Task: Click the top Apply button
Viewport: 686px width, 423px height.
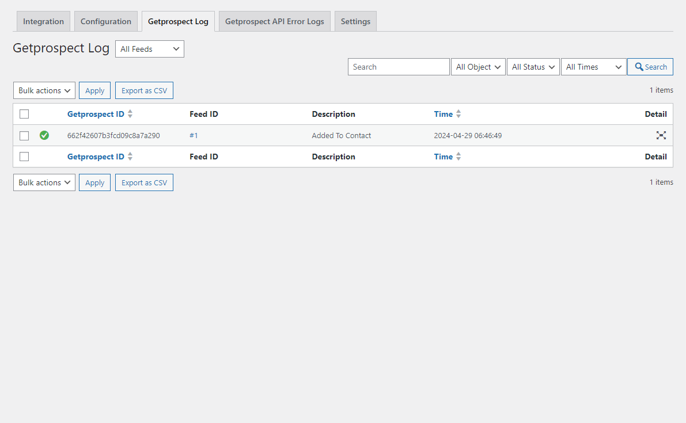Action: pyautogui.click(x=94, y=90)
